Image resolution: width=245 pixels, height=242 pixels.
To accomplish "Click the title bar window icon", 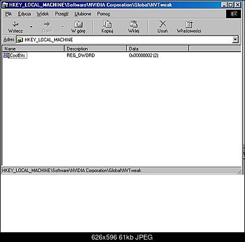I will point(5,5).
